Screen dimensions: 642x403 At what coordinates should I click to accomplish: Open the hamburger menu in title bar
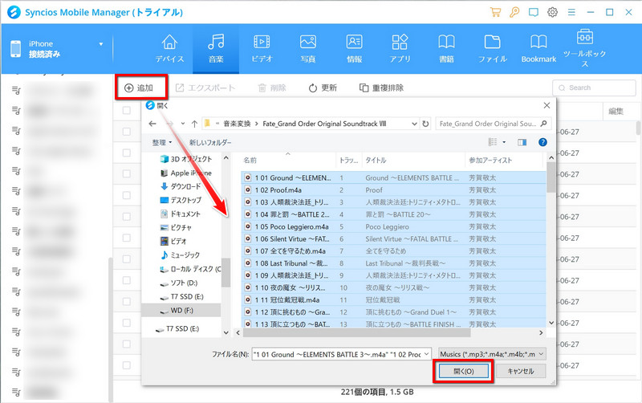click(x=571, y=12)
